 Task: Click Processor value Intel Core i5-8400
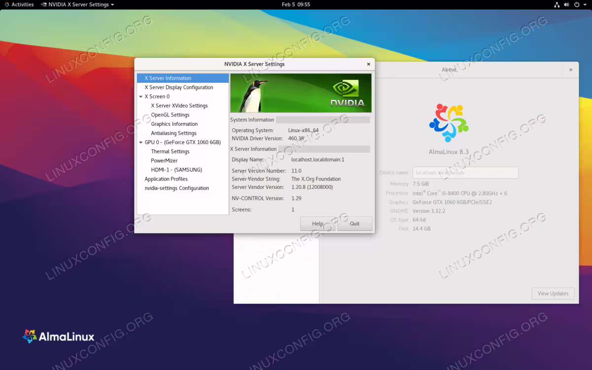tap(460, 193)
